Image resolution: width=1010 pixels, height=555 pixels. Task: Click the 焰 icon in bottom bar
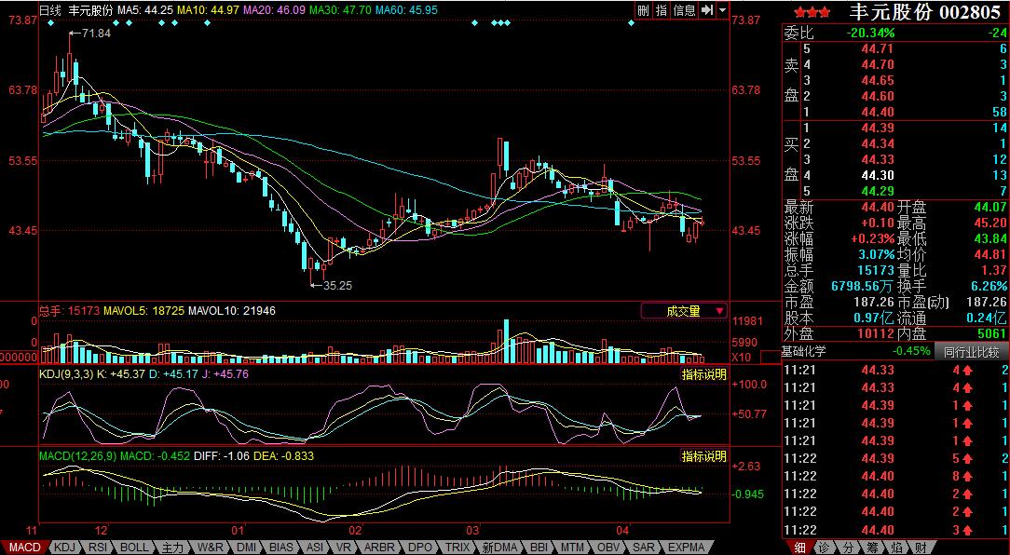pyautogui.click(x=896, y=548)
